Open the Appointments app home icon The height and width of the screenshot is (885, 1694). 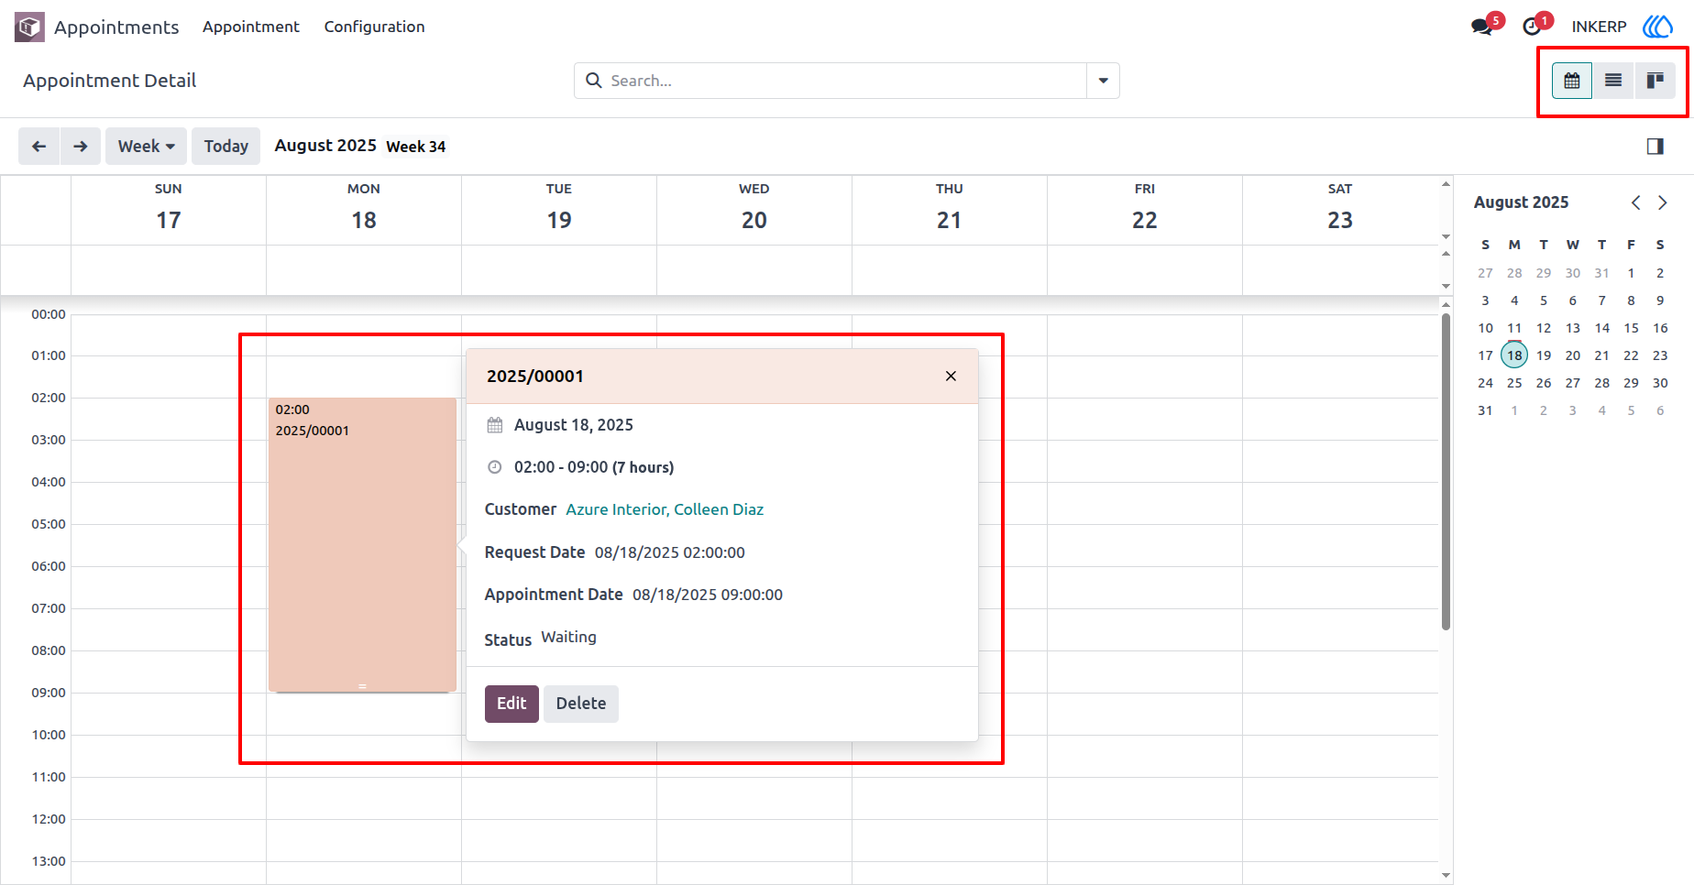29,27
